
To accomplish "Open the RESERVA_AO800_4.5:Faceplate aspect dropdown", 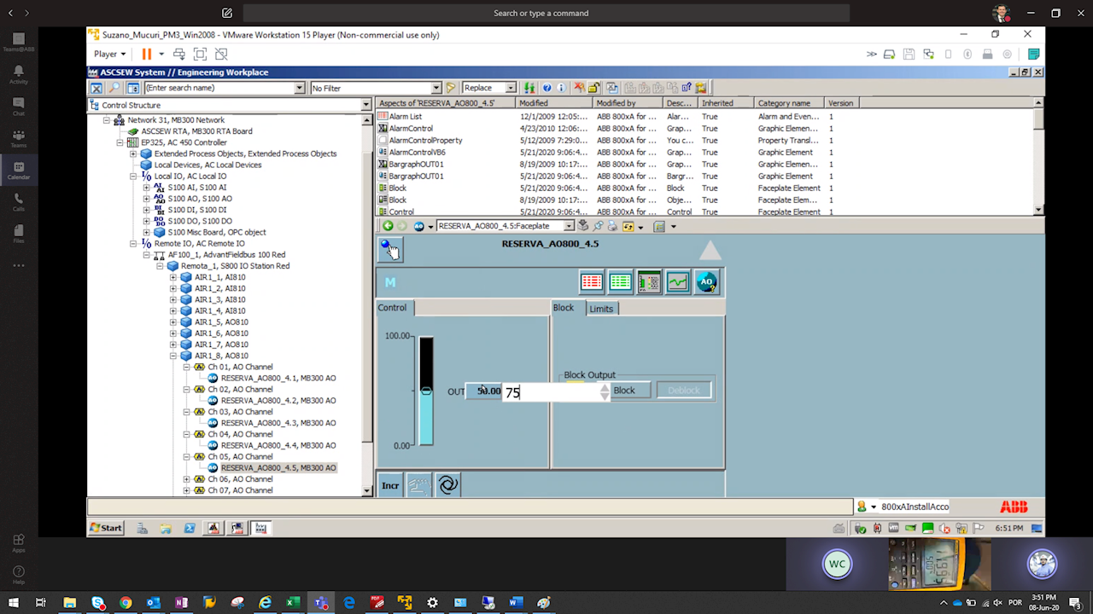I will click(569, 226).
